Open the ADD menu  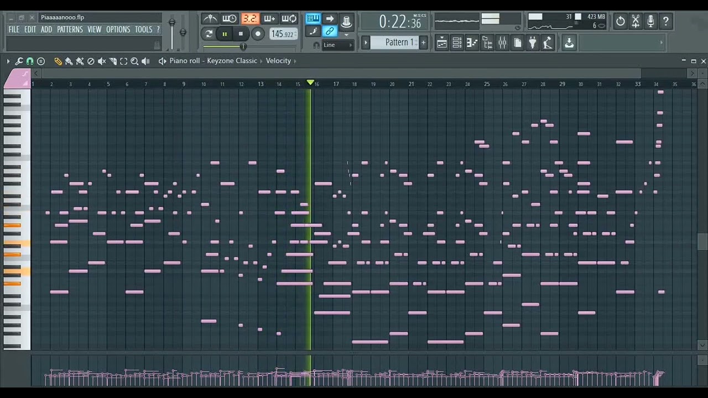pos(46,29)
